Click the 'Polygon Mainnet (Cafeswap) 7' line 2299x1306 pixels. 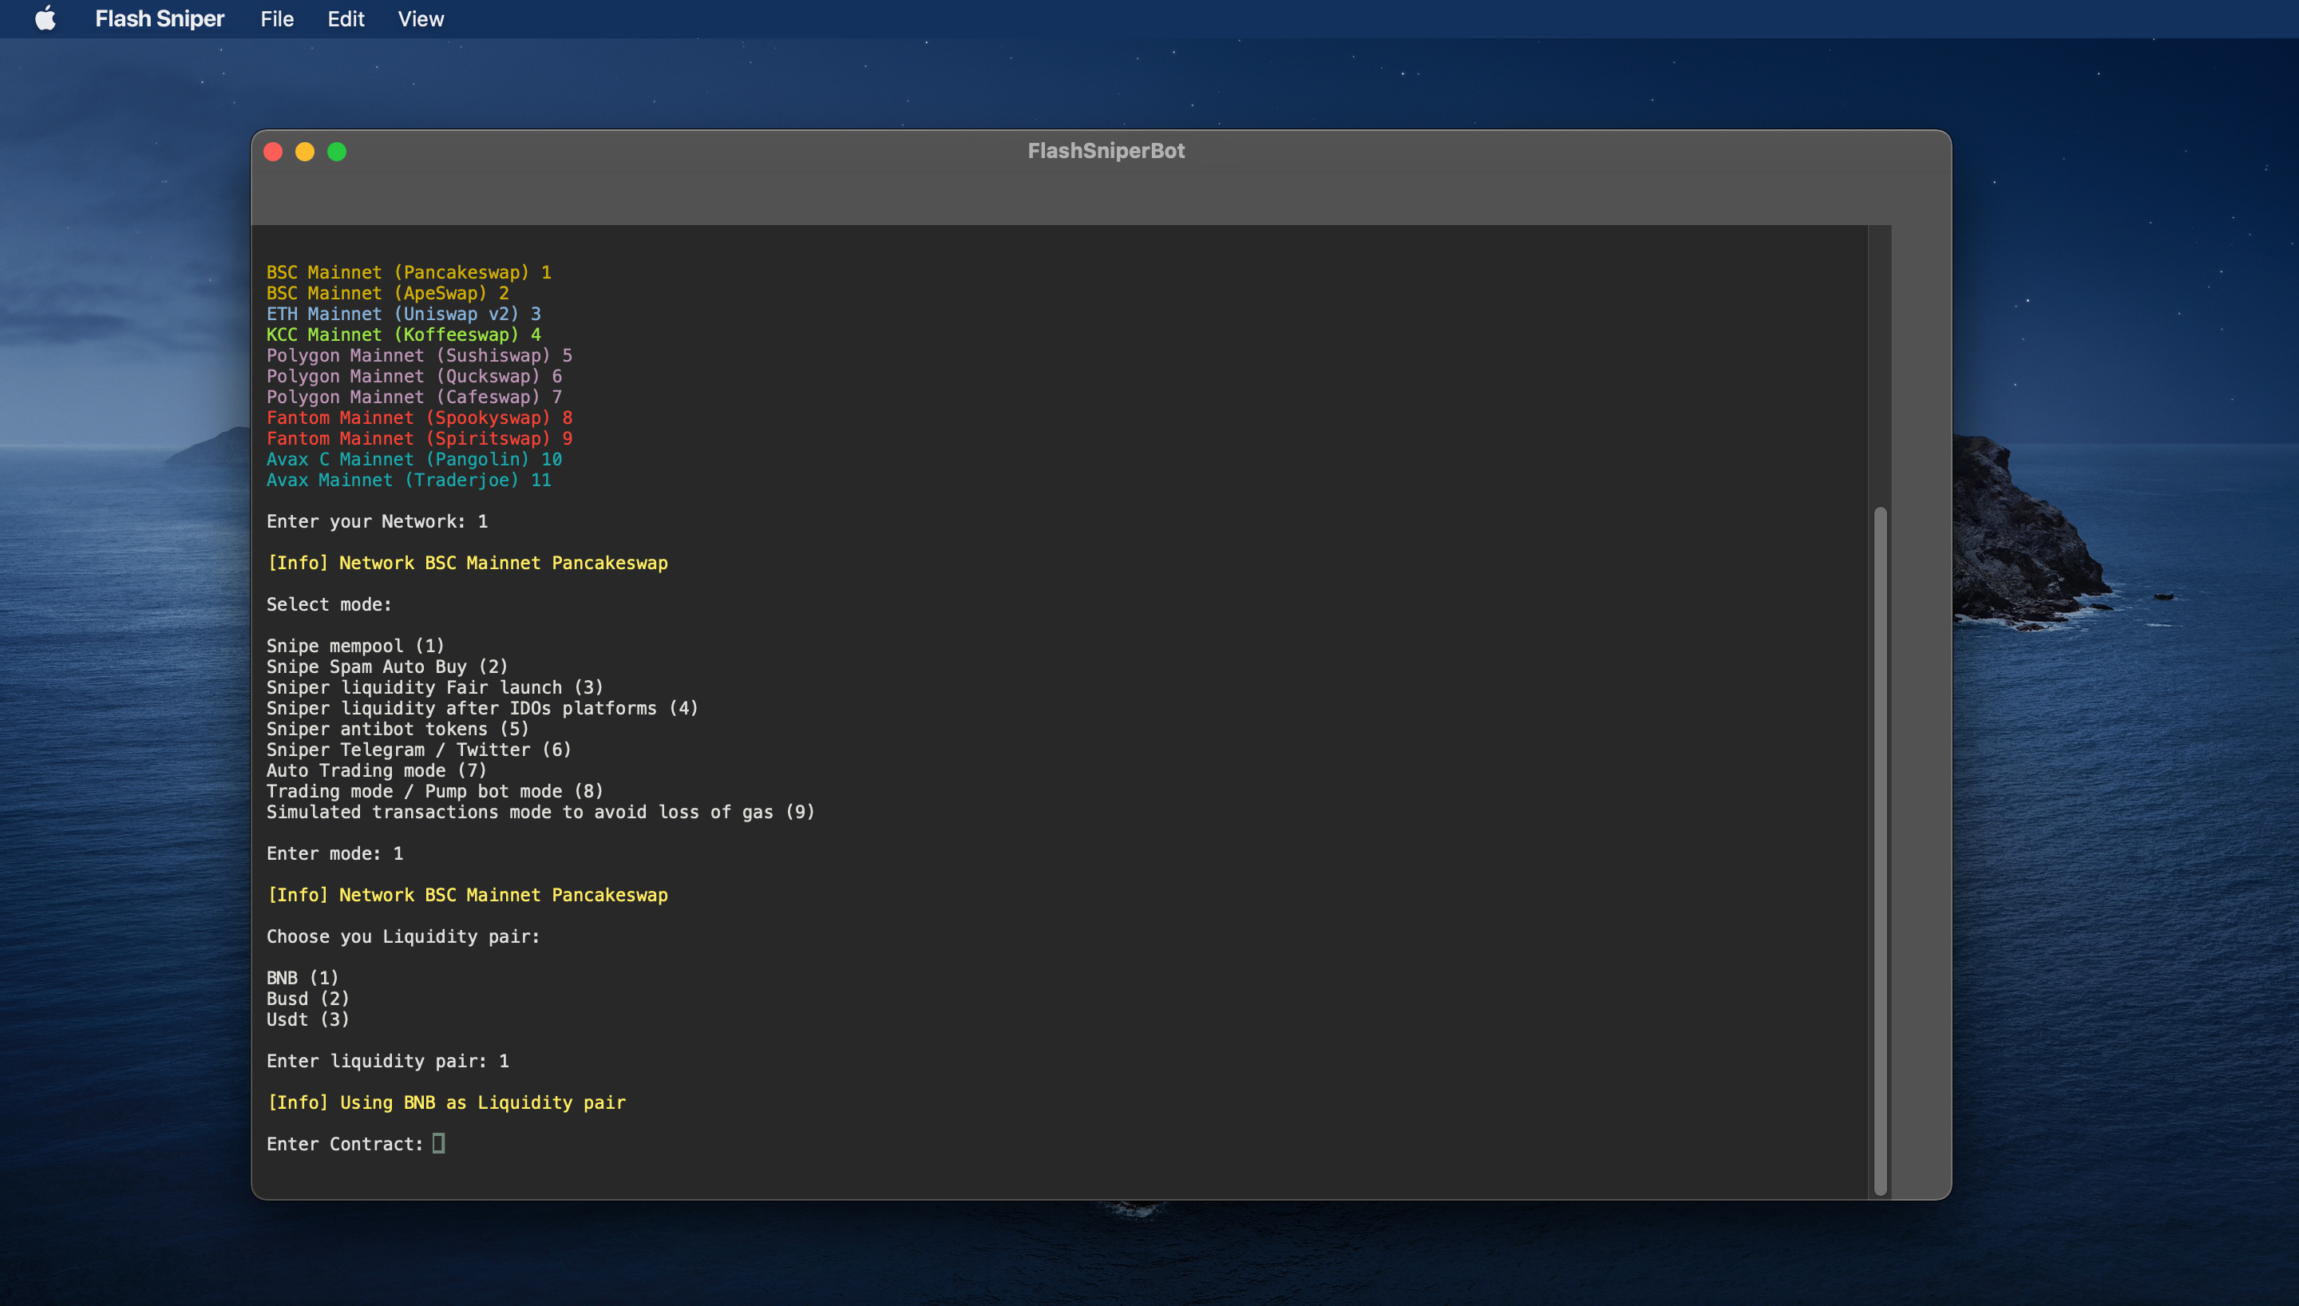[414, 397]
